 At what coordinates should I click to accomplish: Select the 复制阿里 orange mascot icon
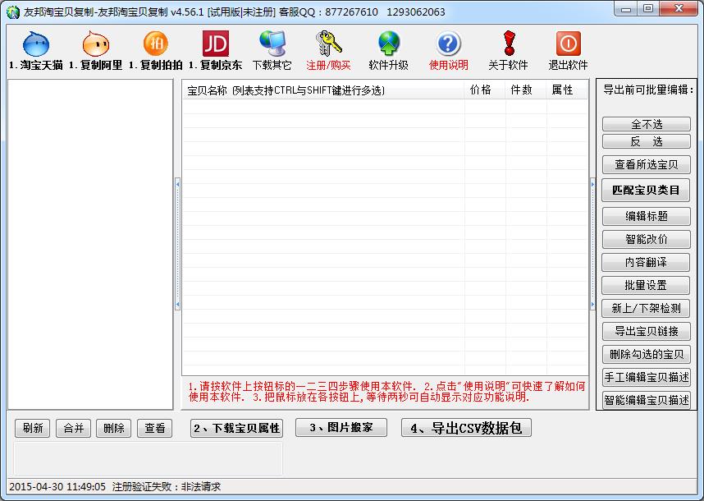pos(96,44)
